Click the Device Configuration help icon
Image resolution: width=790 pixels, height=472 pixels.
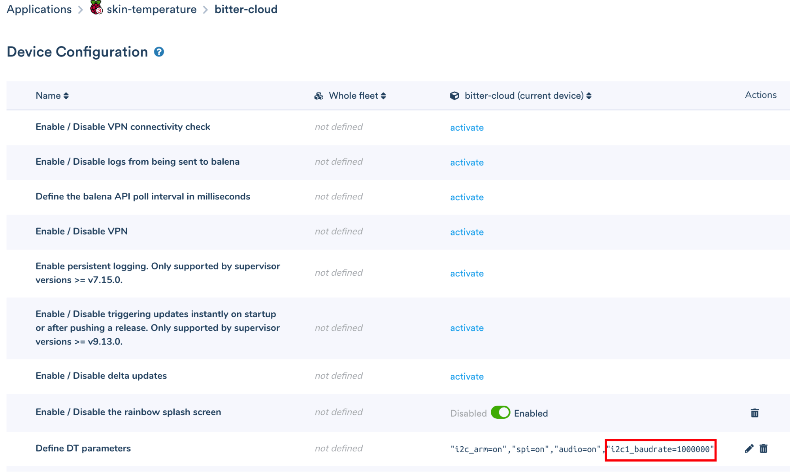point(159,52)
